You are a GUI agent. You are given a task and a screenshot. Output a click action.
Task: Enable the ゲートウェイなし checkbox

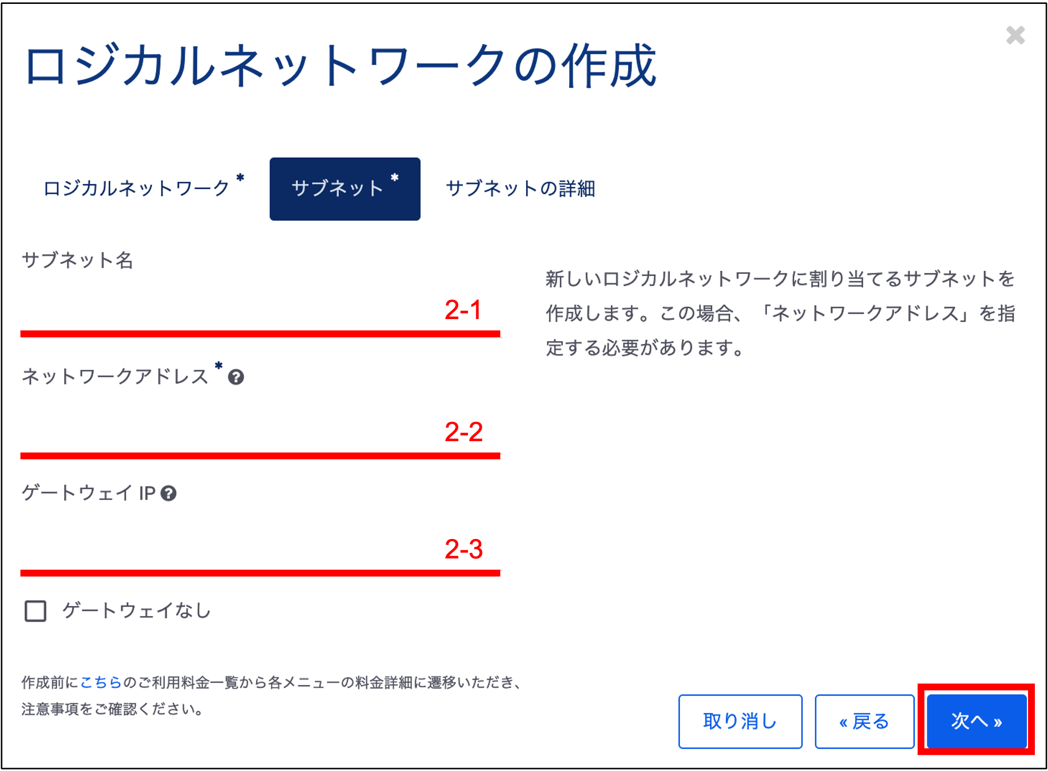36,611
